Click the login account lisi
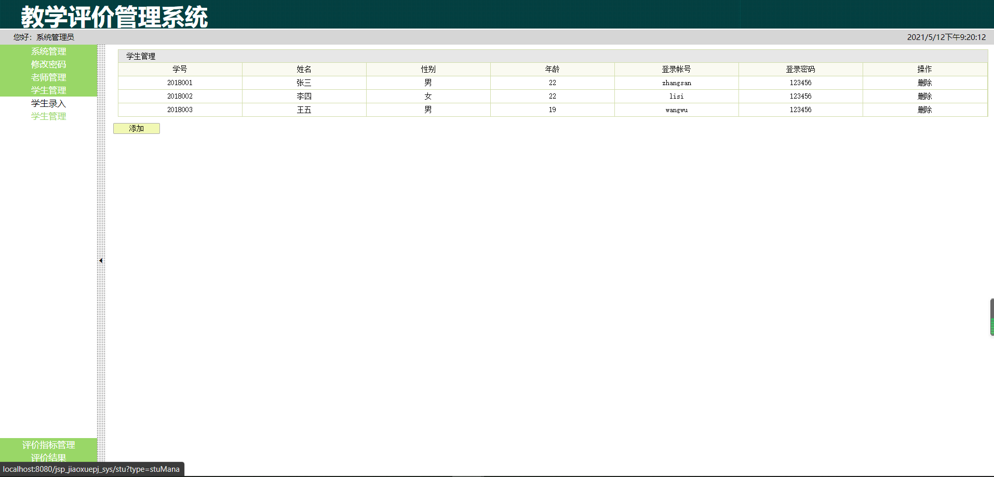994x477 pixels. (677, 96)
